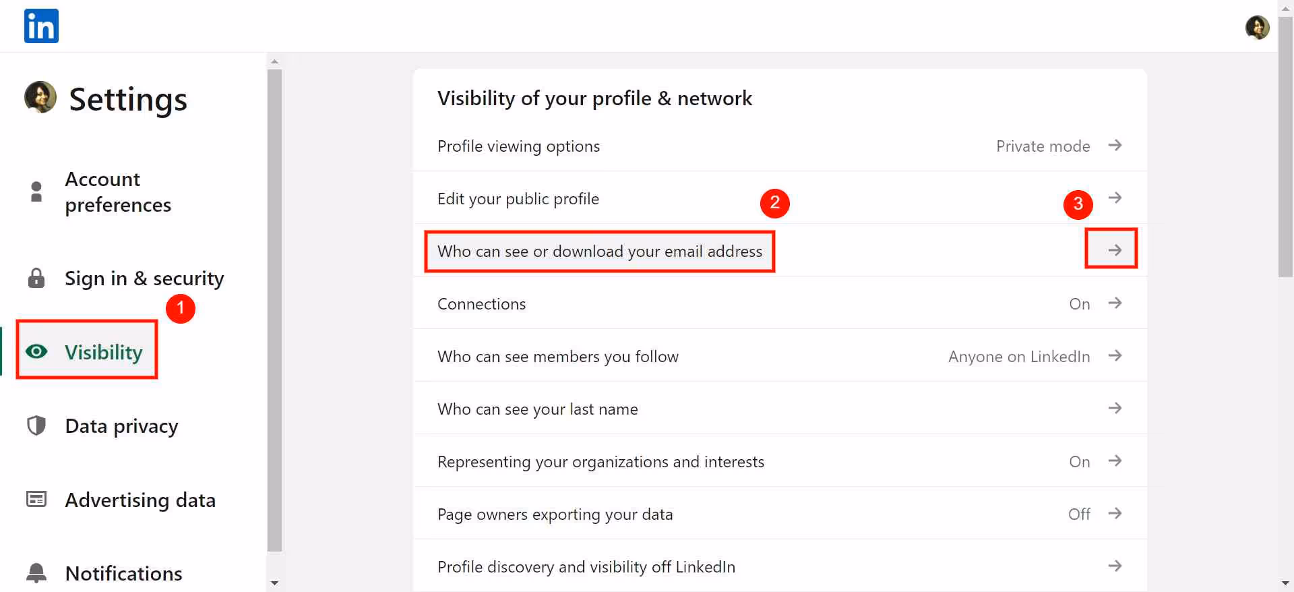Toggle Connections visibility setting

1115,303
